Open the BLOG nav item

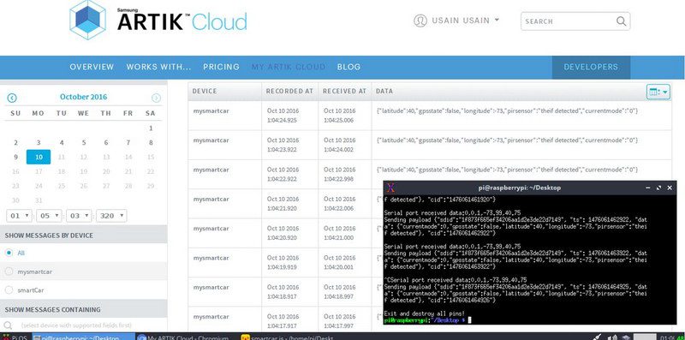348,67
